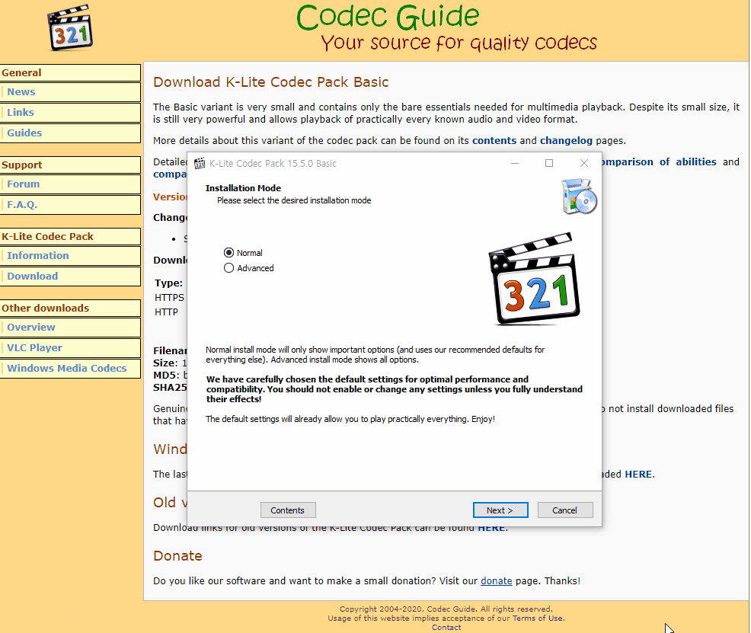Click the K-Lite installer title bar icon
This screenshot has height=633, width=751.
coord(200,163)
